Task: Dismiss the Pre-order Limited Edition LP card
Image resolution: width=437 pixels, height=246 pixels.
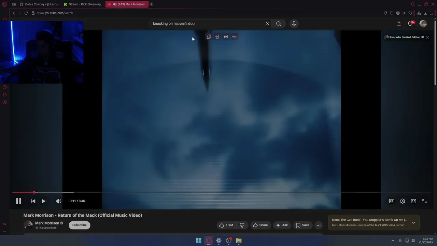Action: point(427,37)
